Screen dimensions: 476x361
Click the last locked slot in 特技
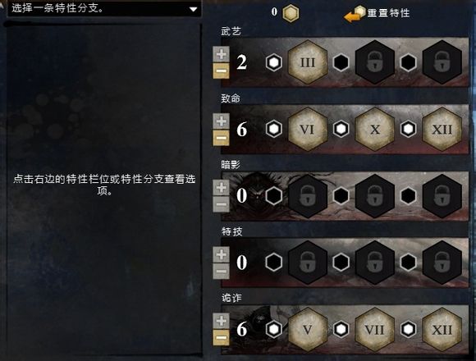(442, 263)
